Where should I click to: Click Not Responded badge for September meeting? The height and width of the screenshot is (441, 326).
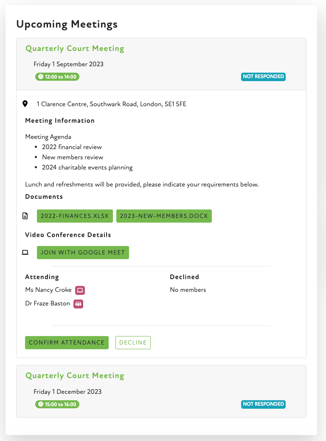pos(263,77)
